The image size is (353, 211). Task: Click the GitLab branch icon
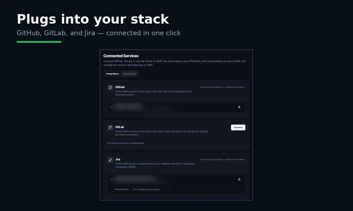point(110,127)
